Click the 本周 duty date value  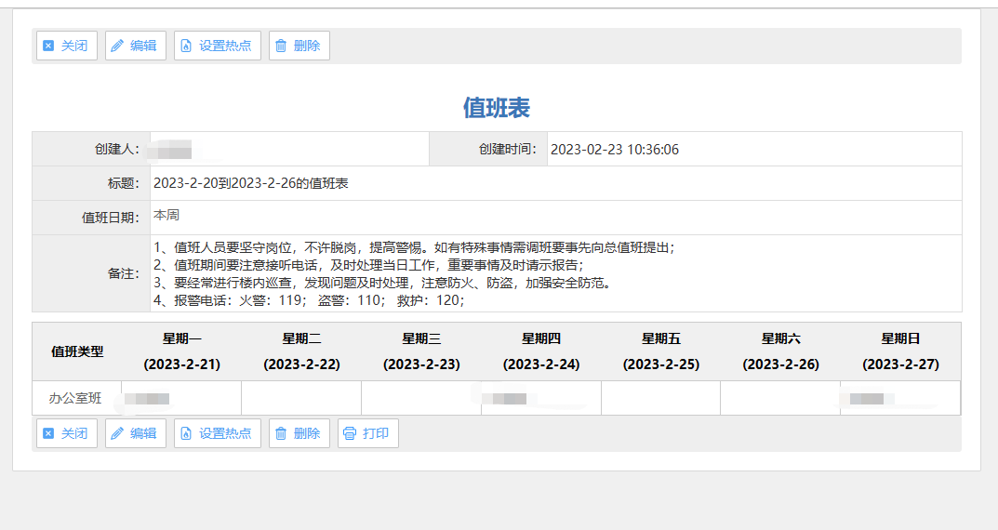coord(166,215)
